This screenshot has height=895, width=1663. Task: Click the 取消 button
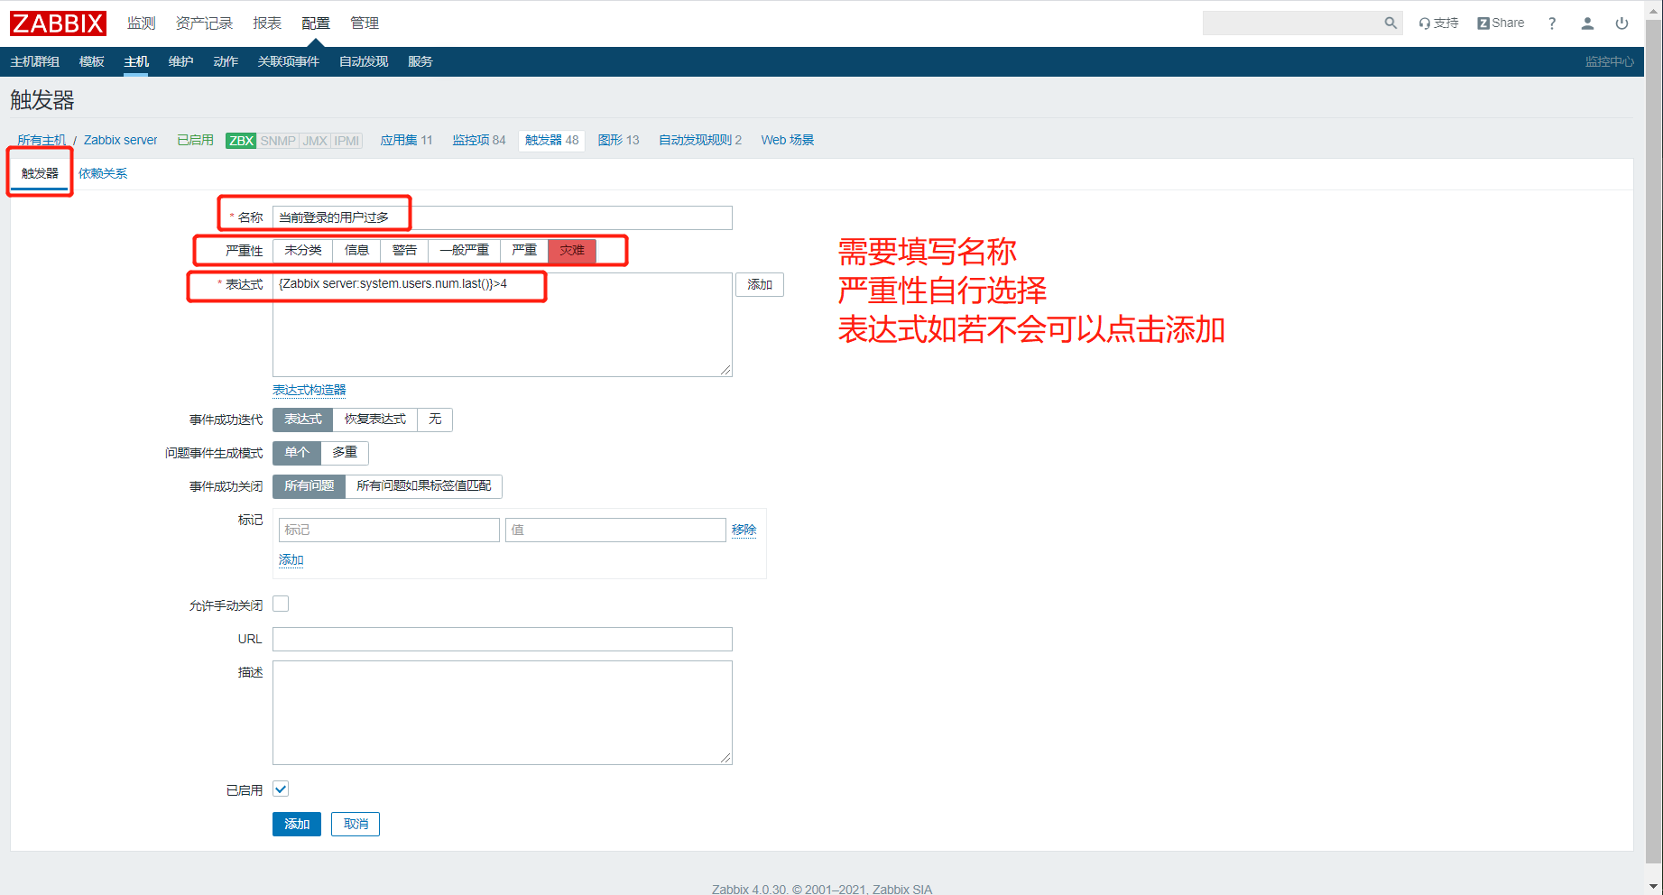(x=356, y=824)
